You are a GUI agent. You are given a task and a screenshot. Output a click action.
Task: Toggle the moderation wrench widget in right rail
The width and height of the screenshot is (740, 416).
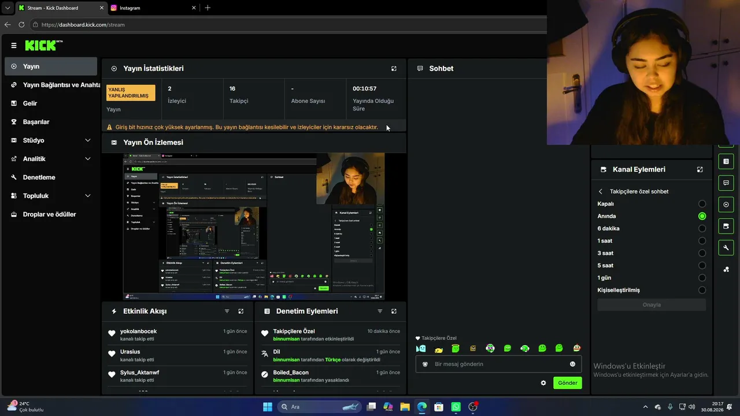(x=726, y=248)
